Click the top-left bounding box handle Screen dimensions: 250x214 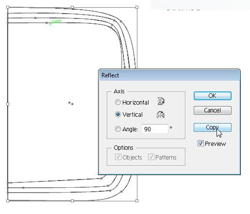[x=8, y=7]
